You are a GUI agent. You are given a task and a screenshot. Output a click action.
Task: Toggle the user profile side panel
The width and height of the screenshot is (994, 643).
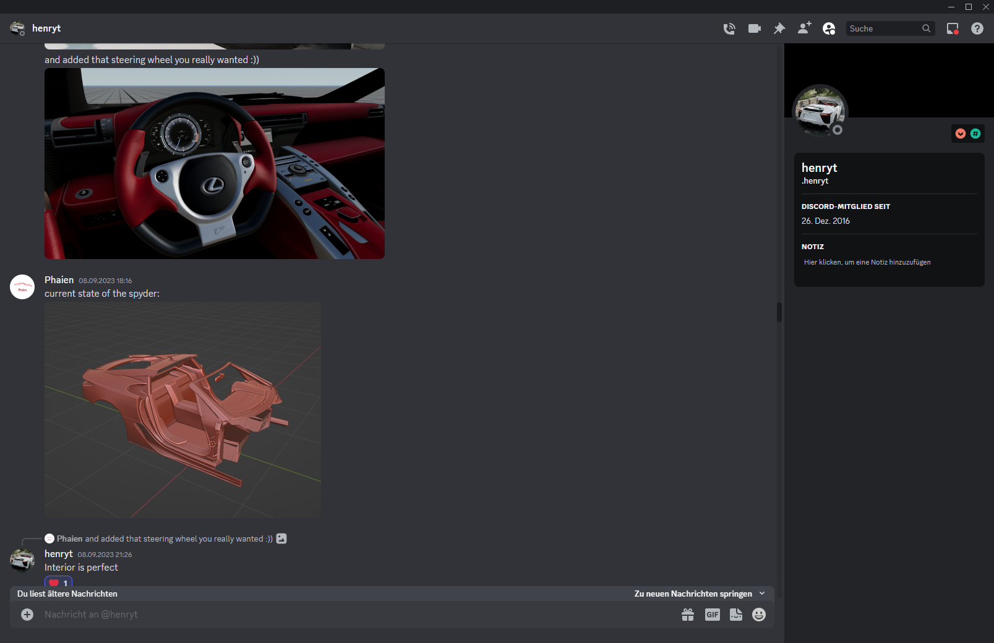click(829, 28)
